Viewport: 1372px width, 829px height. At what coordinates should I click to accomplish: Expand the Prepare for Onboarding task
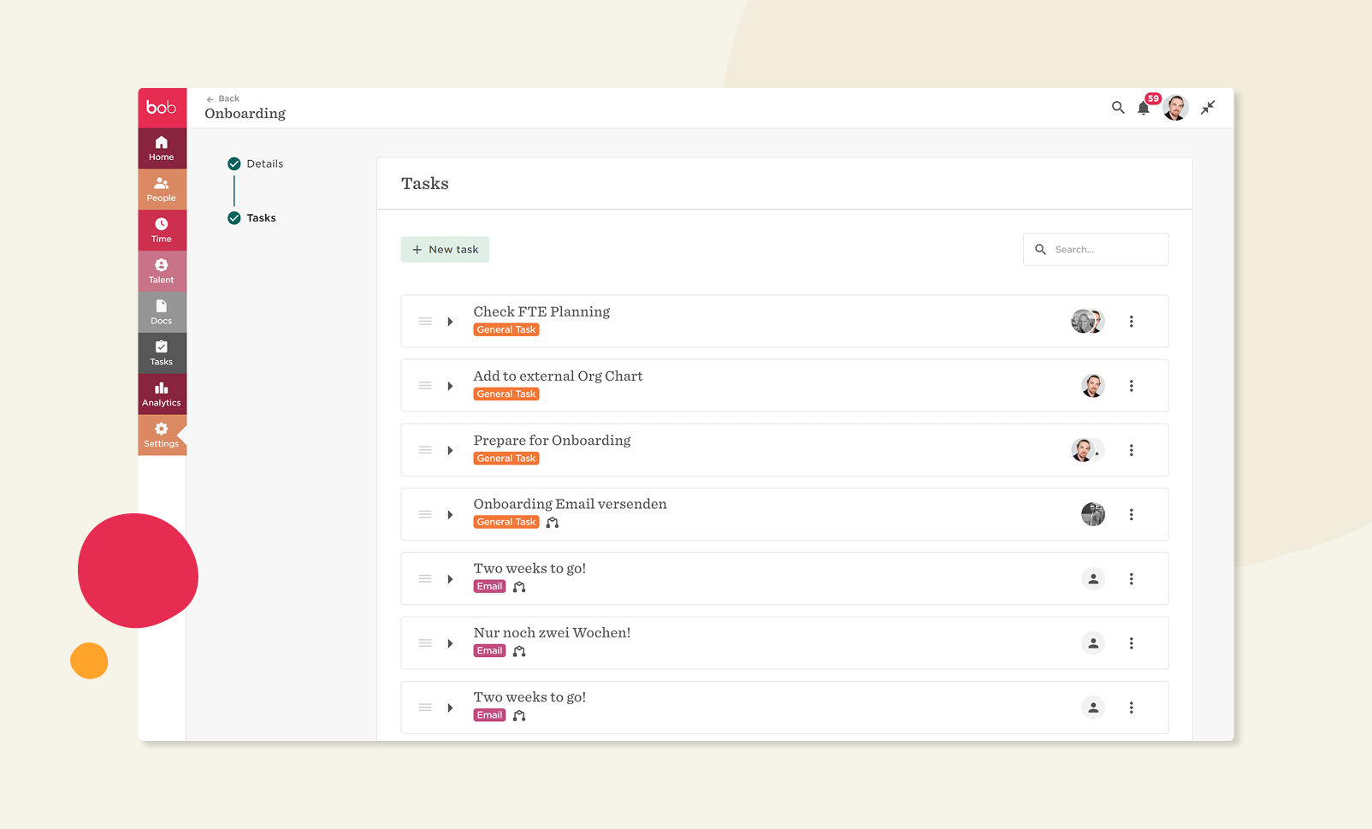tap(450, 450)
